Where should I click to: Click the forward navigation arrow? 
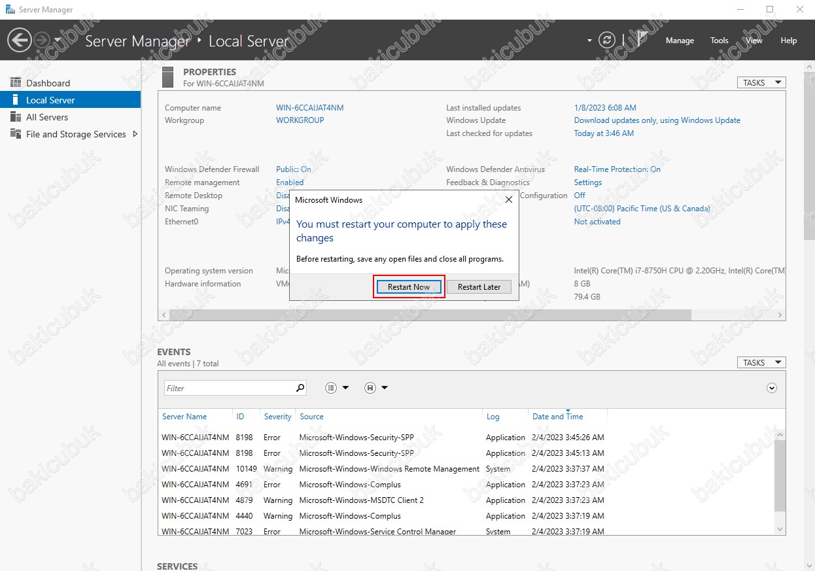[42, 41]
